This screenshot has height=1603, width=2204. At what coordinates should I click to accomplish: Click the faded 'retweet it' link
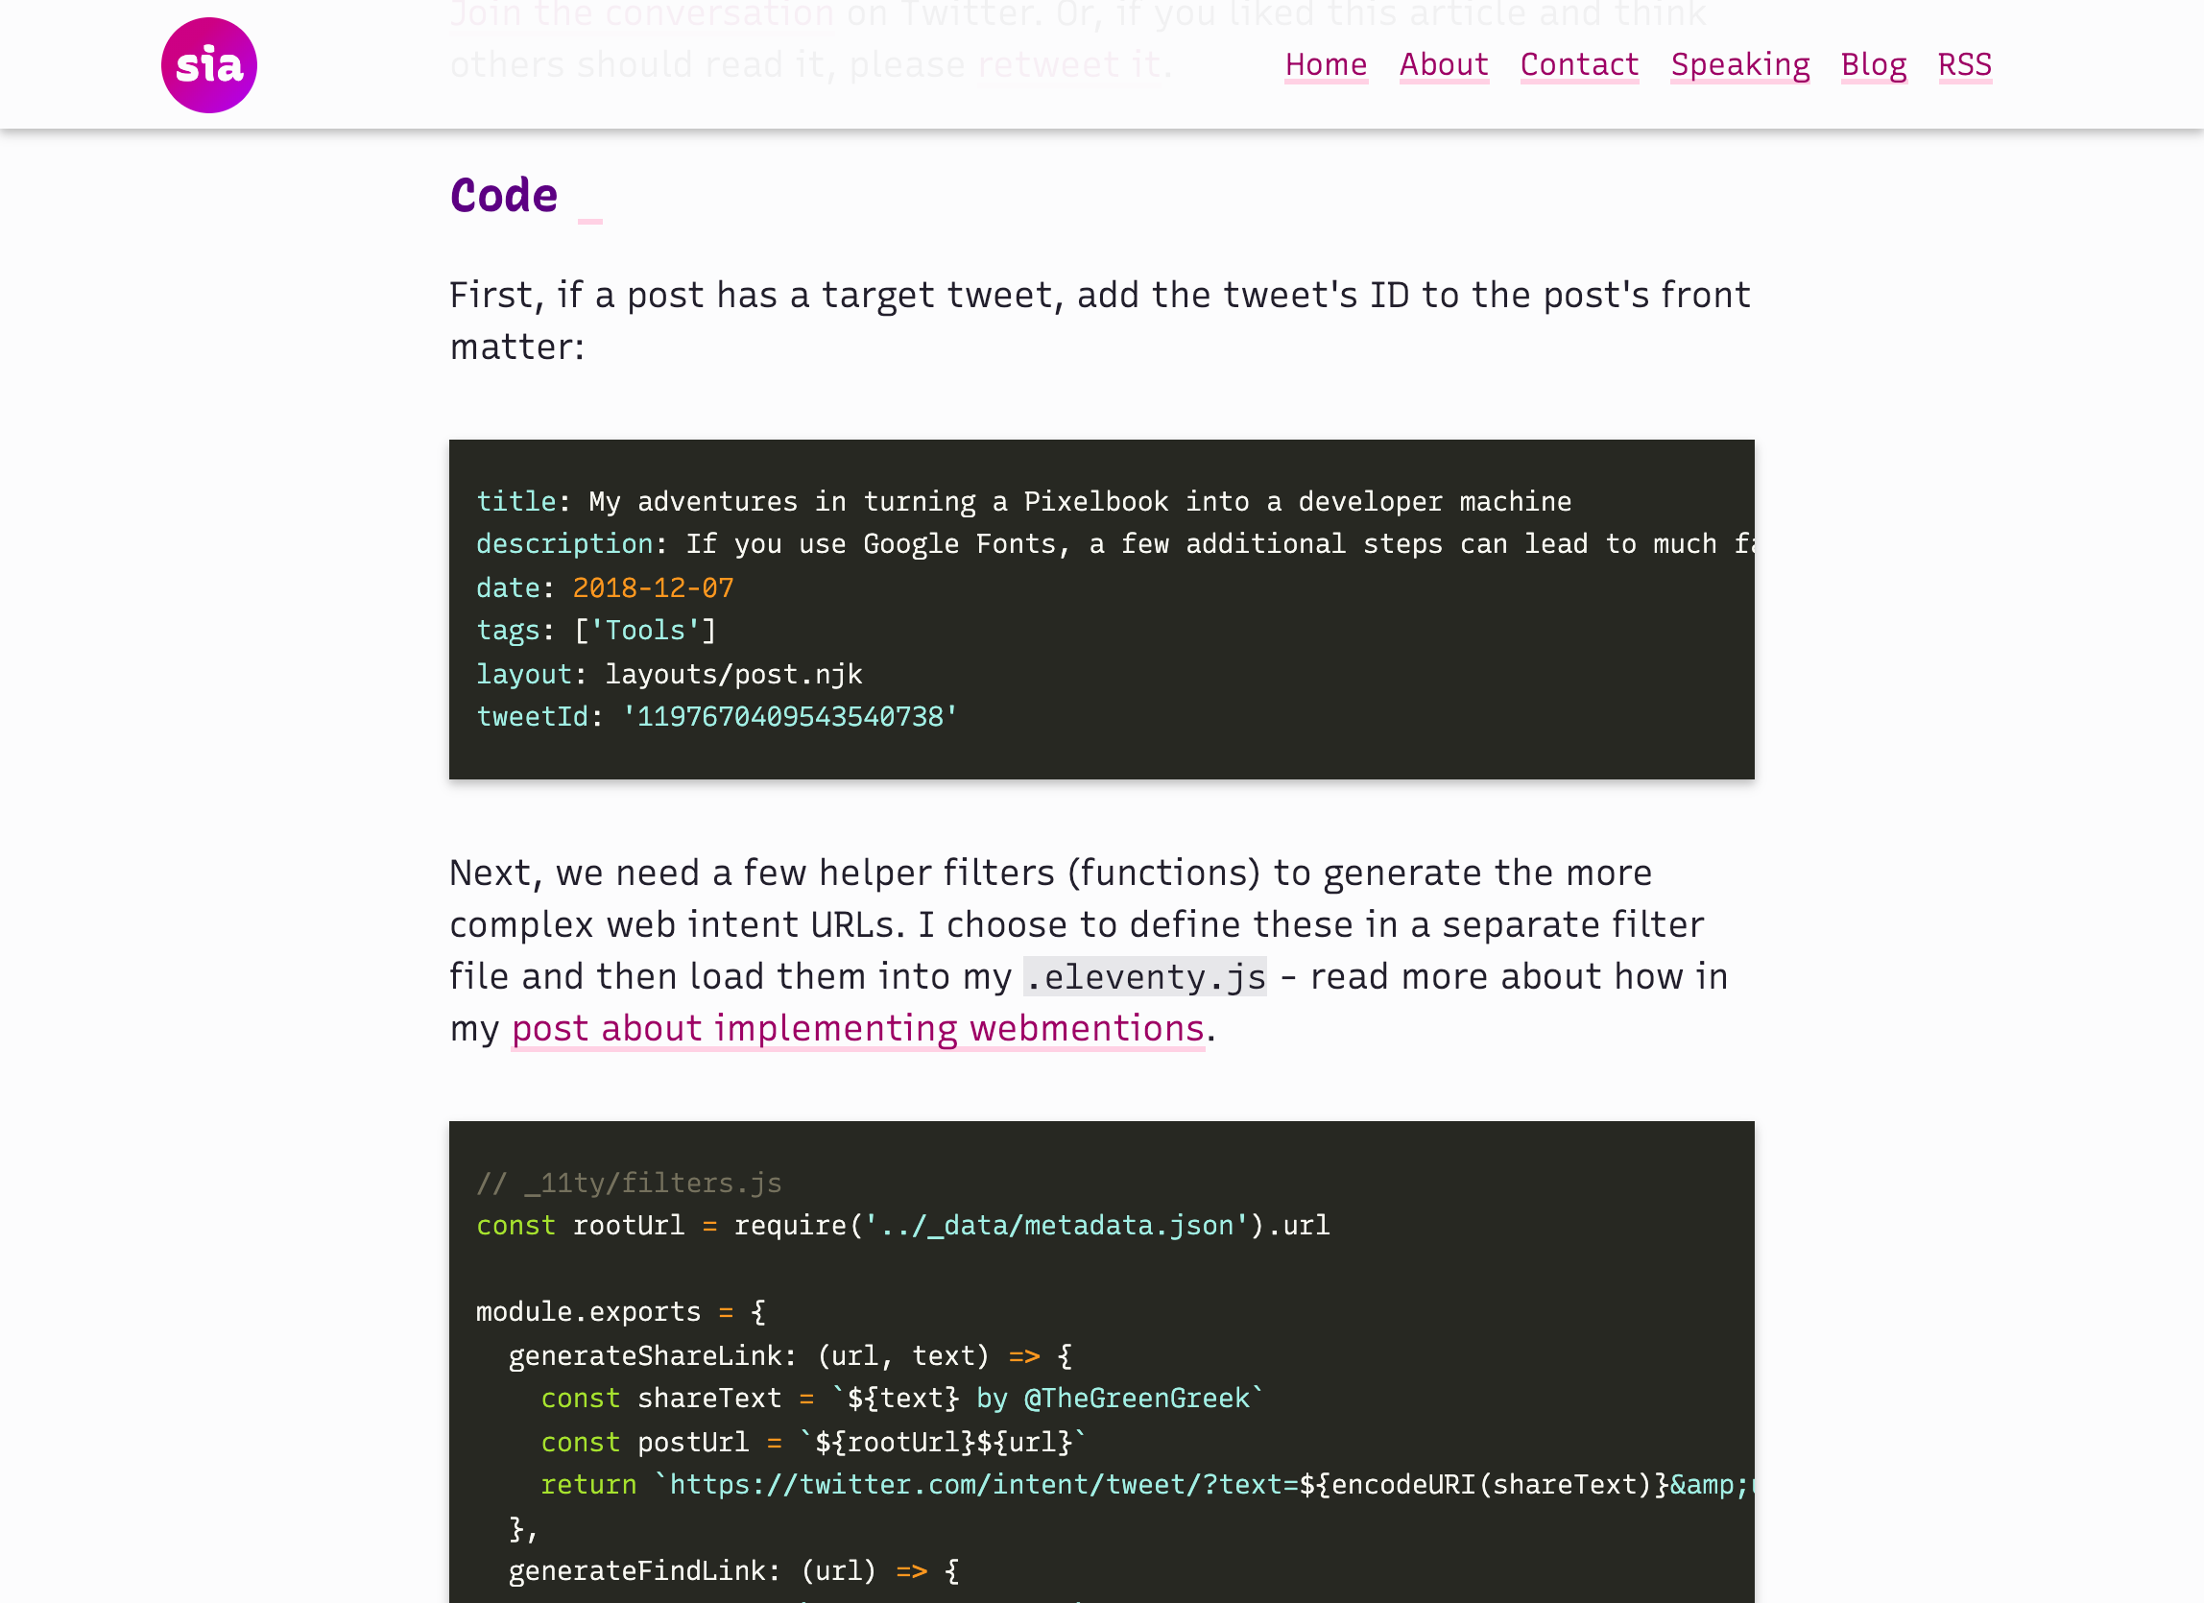point(1069,64)
